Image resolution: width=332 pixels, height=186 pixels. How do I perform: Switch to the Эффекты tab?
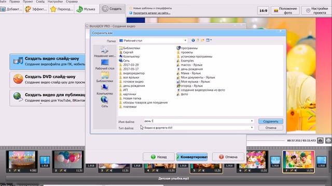click(x=36, y=9)
